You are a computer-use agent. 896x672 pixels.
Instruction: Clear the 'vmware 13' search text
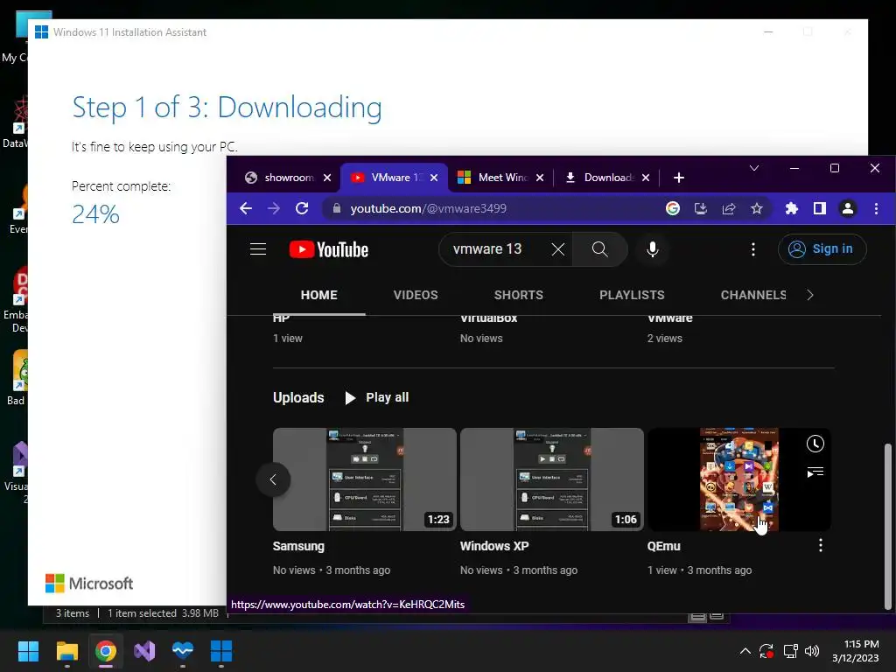[x=557, y=249]
